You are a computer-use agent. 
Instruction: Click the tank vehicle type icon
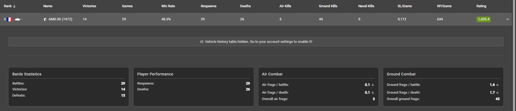point(18,19)
